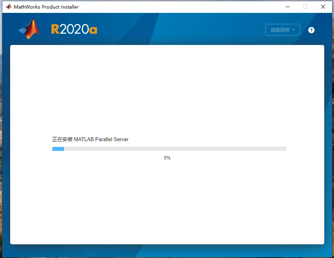The width and height of the screenshot is (334, 258).
Task: Click the MATLAB logo in header
Action: tap(29, 29)
